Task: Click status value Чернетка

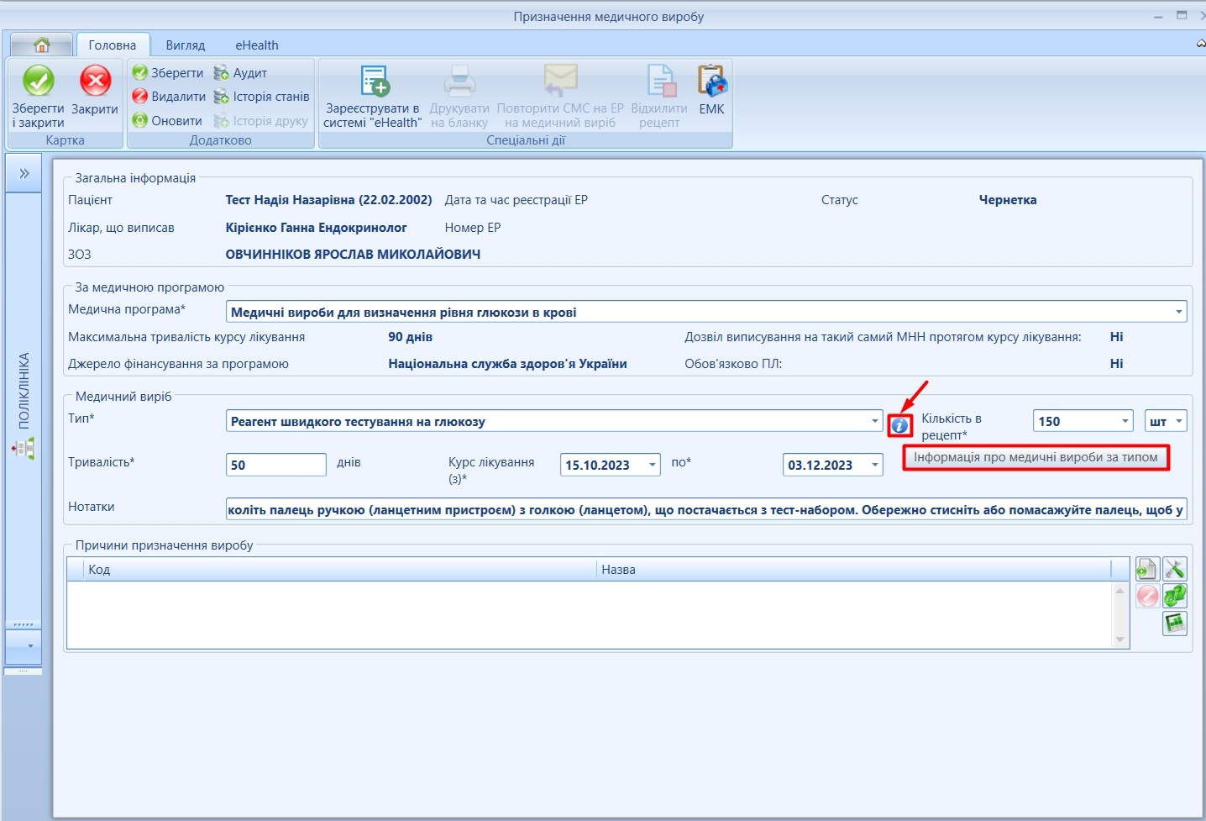Action: point(1008,200)
